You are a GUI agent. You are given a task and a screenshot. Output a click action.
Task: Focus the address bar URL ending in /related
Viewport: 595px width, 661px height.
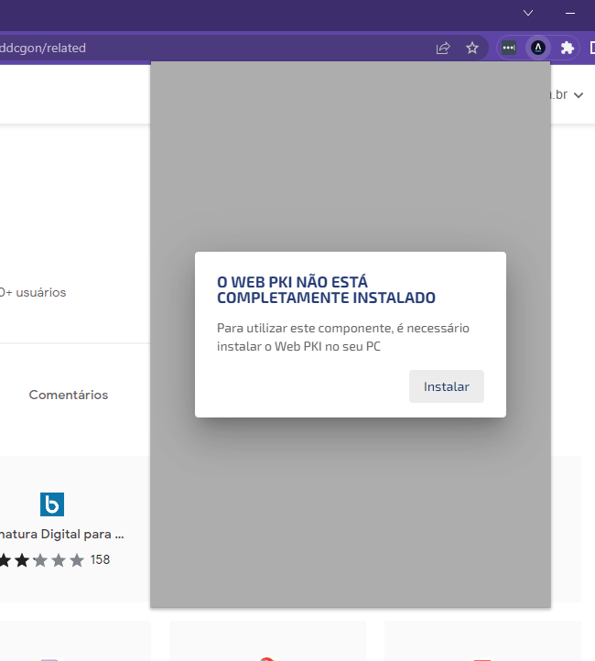pos(43,48)
